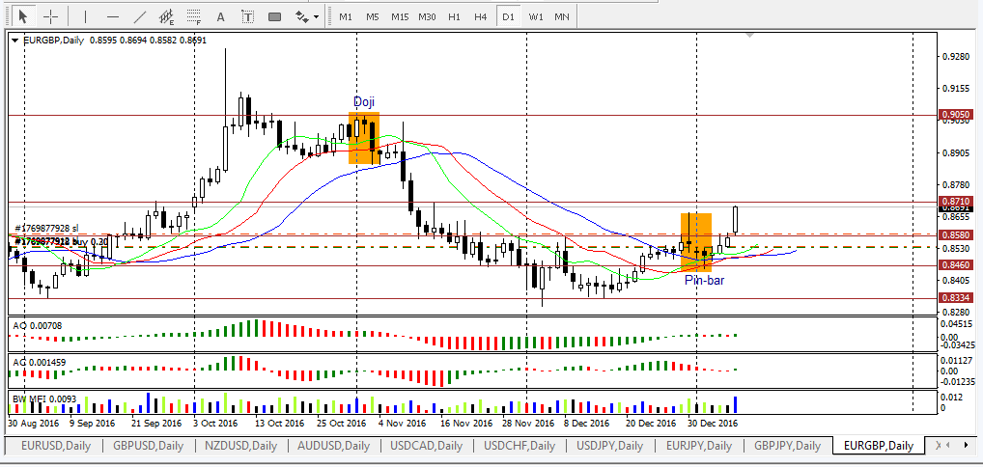The image size is (983, 467).
Task: Open the EURJPY,Daily chart tab
Action: pos(699,446)
